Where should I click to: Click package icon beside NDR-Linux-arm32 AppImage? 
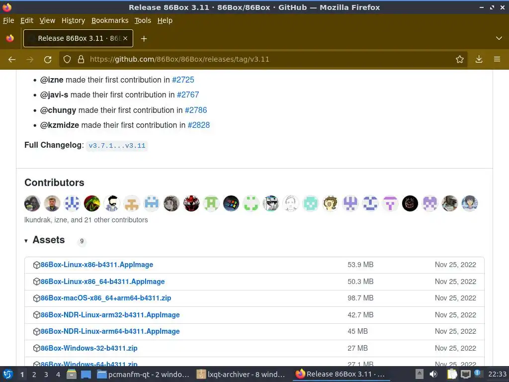pos(37,315)
